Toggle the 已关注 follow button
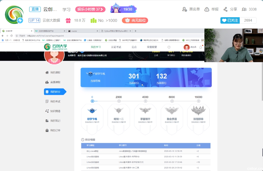The width and height of the screenshot is (263, 171). 230,20
